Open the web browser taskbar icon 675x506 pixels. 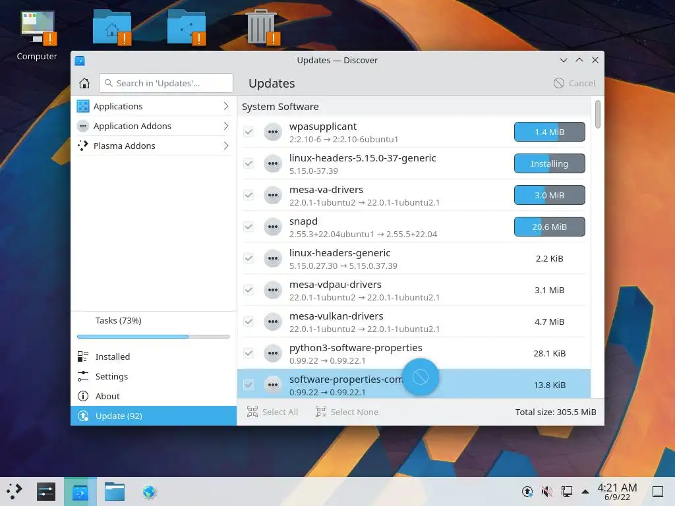150,492
